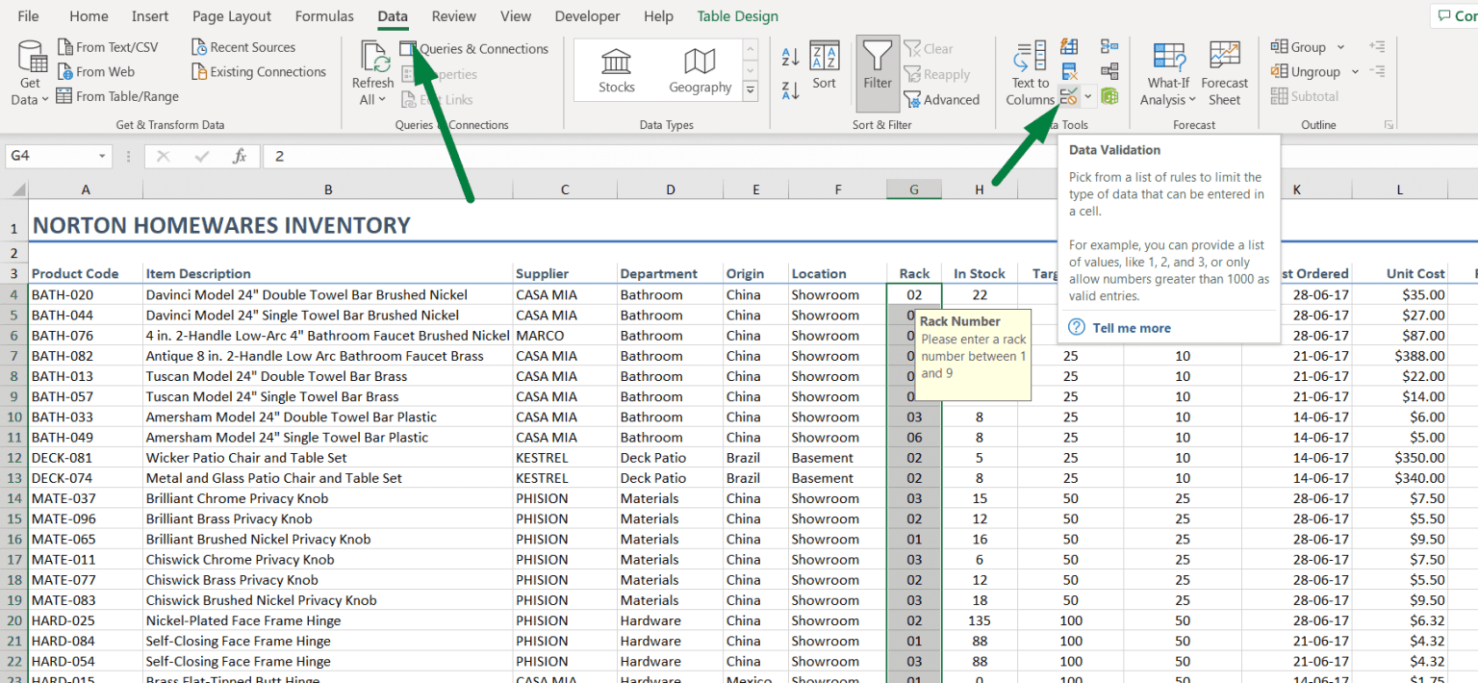Screen dimensions: 1478x683
Task: Click the Ungroup outline button
Action: point(1306,72)
